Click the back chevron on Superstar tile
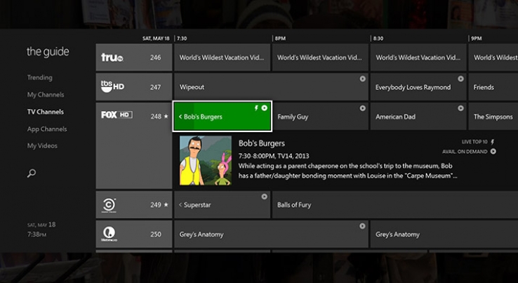 (x=180, y=205)
